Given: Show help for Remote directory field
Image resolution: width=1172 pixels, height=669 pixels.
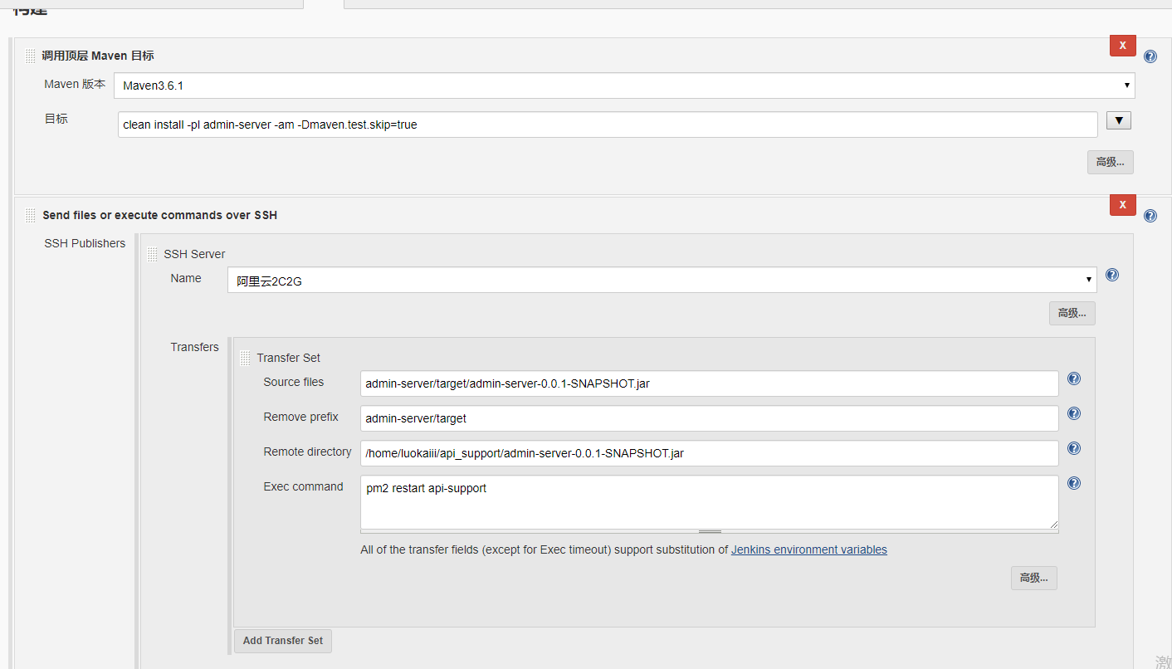Looking at the screenshot, I should pyautogui.click(x=1073, y=448).
